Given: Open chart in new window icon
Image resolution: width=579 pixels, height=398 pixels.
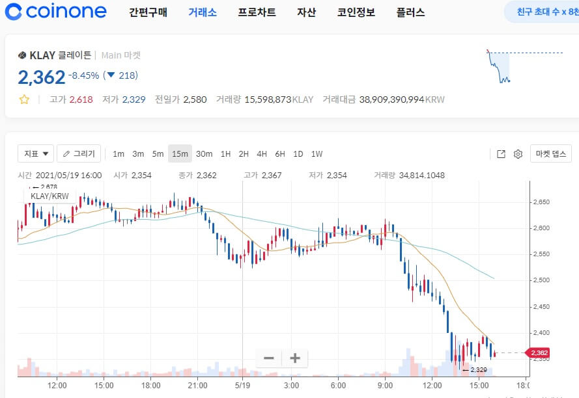Looking at the screenshot, I should click(x=501, y=154).
